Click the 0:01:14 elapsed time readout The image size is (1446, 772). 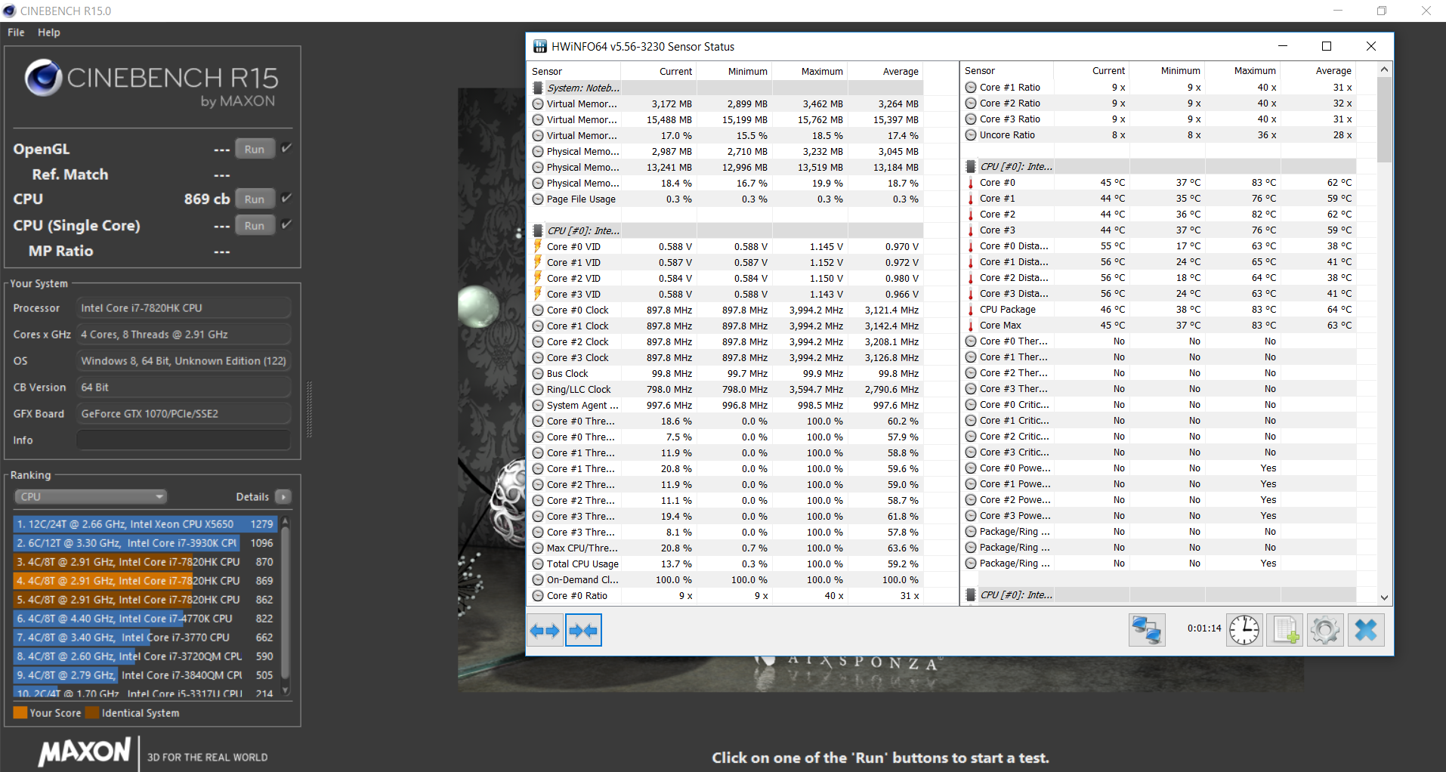click(x=1204, y=628)
